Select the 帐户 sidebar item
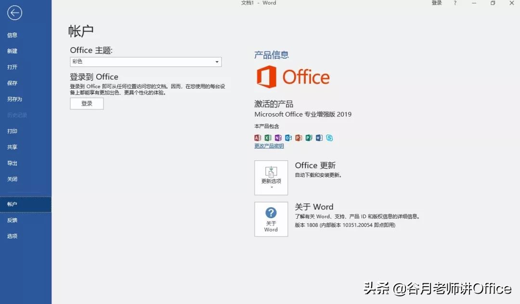This screenshot has height=304, width=520. (x=26, y=204)
